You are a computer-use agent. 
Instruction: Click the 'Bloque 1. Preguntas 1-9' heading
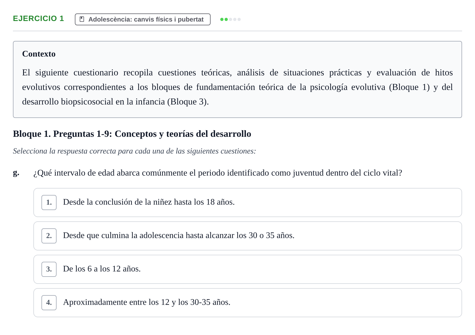click(132, 134)
